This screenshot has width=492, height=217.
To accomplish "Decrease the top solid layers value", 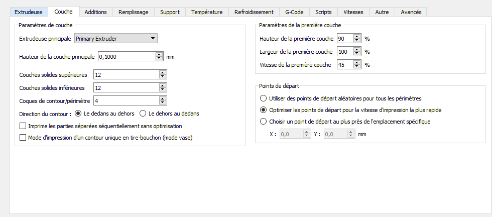I will click(163, 77).
